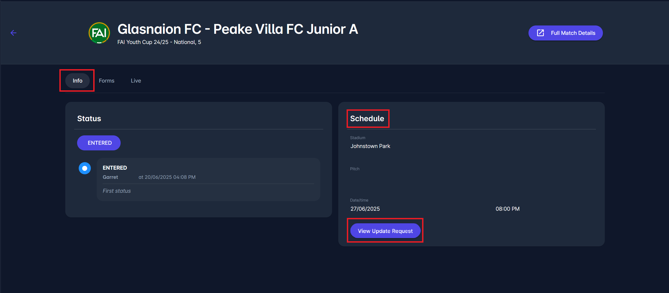Click the purple ENTERED status badge
This screenshot has height=293, width=669.
(99, 143)
